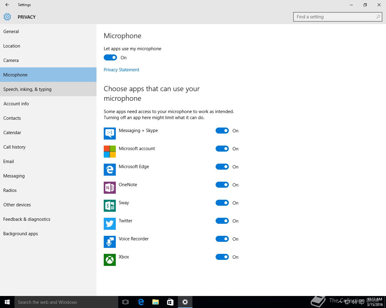Open the Windows Start menu

[7, 302]
